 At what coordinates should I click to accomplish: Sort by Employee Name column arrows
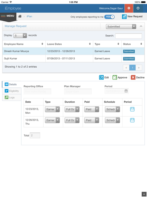pyautogui.click(x=42, y=44)
